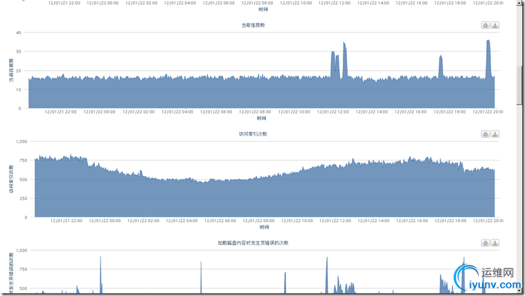Screen dimensions: 525x296
Task: Click the 时间 axis label under connections chart
Action: (x=262, y=118)
